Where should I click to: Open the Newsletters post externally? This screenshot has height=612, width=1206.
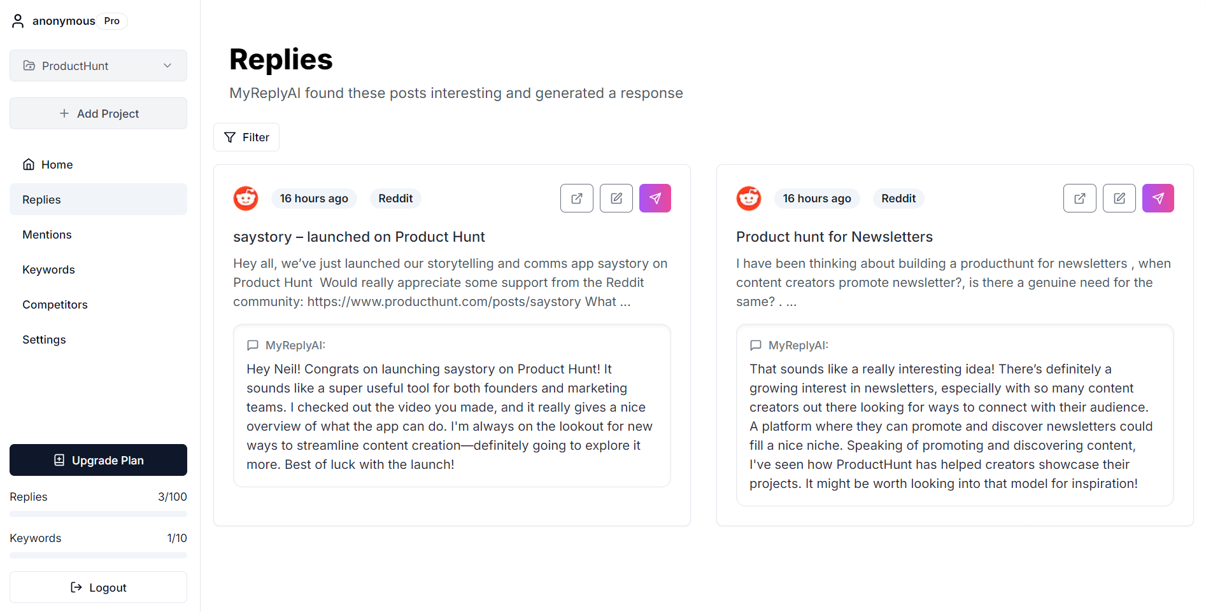click(x=1079, y=198)
